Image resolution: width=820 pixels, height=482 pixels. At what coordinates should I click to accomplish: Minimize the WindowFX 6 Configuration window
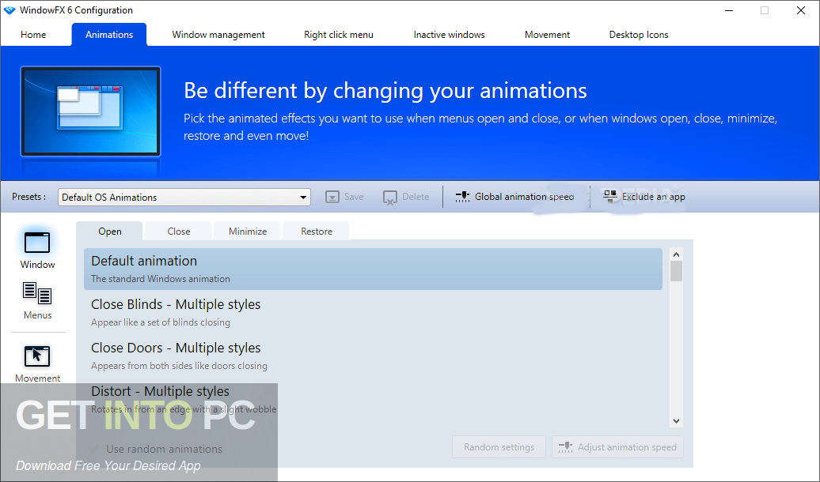(729, 10)
